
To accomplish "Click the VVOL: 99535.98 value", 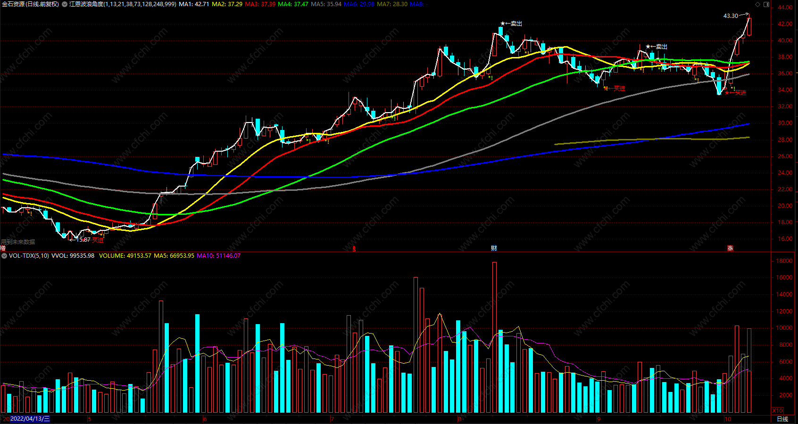I will coord(73,256).
